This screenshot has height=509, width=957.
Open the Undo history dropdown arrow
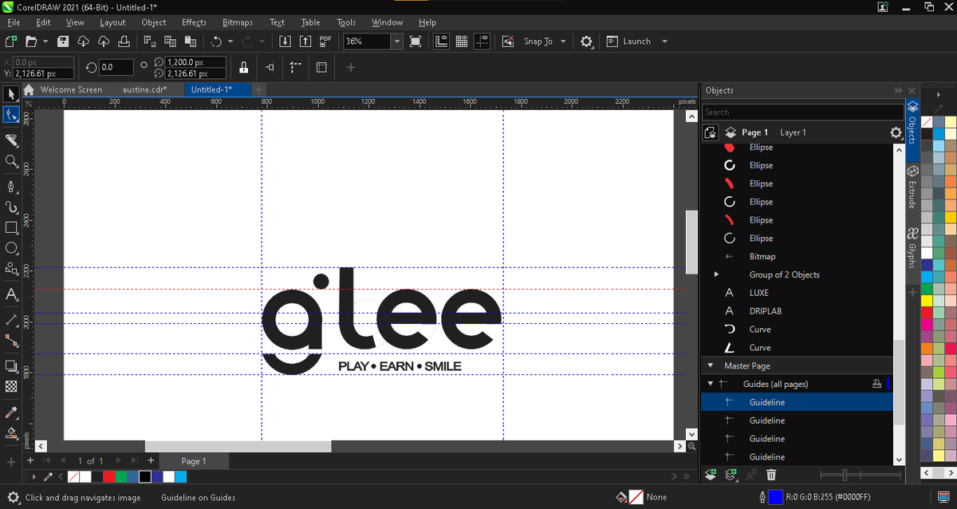[x=230, y=41]
